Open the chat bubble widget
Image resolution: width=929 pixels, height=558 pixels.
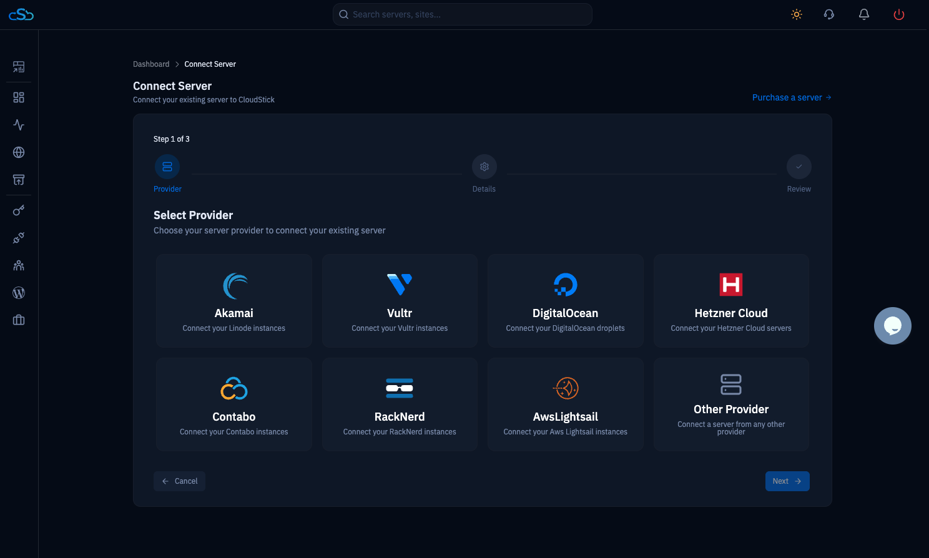point(893,326)
